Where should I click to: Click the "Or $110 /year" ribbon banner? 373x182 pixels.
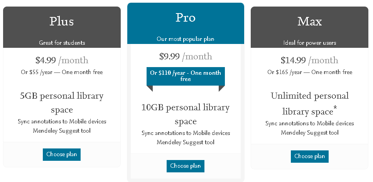(x=186, y=76)
